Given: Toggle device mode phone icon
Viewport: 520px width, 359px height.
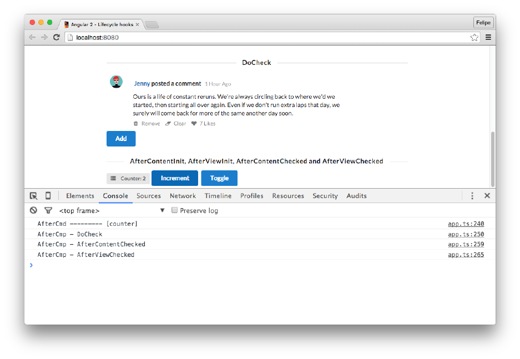Looking at the screenshot, I should (x=48, y=196).
